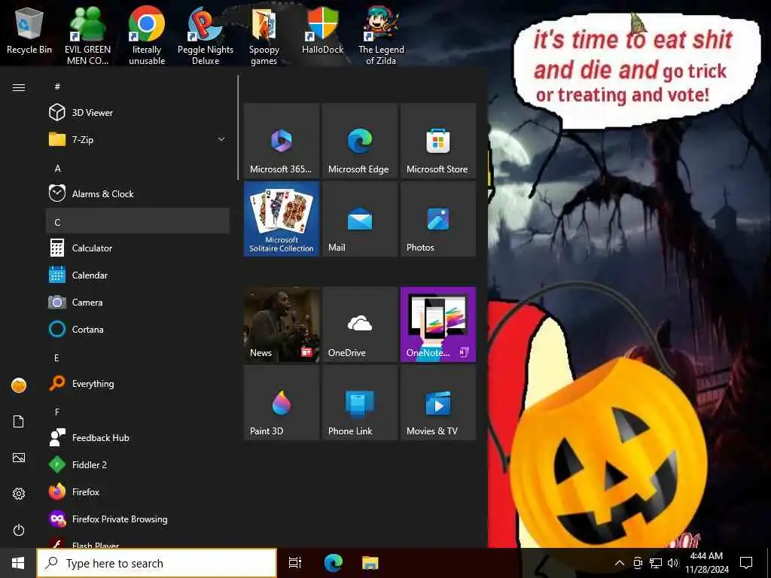This screenshot has height=578, width=771.
Task: Open the notification Action Center
Action: [746, 563]
